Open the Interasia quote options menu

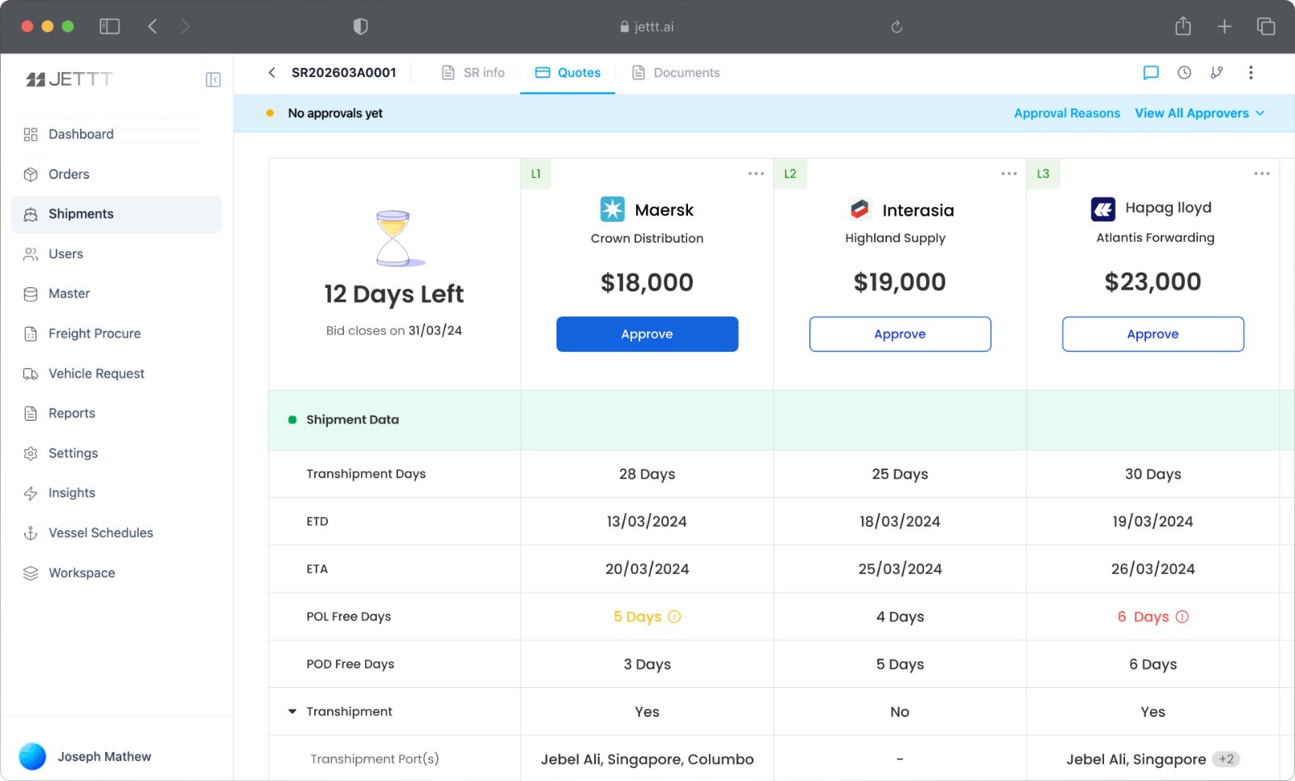tap(1008, 173)
